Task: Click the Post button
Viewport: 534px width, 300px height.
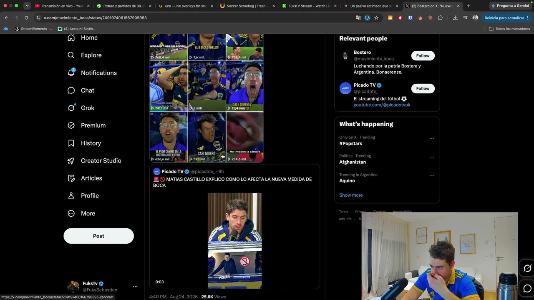Action: click(x=98, y=236)
